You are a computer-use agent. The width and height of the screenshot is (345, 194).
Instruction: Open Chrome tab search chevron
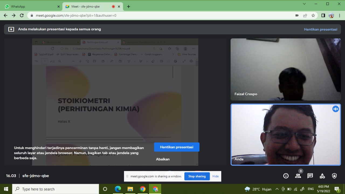tap(304, 4)
